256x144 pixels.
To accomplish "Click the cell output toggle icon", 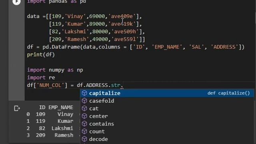I will pyautogui.click(x=17, y=108).
